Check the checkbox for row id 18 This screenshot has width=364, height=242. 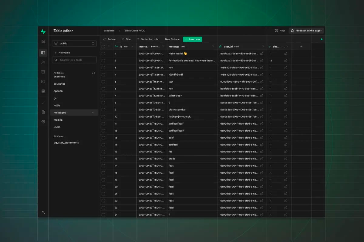click(x=103, y=173)
